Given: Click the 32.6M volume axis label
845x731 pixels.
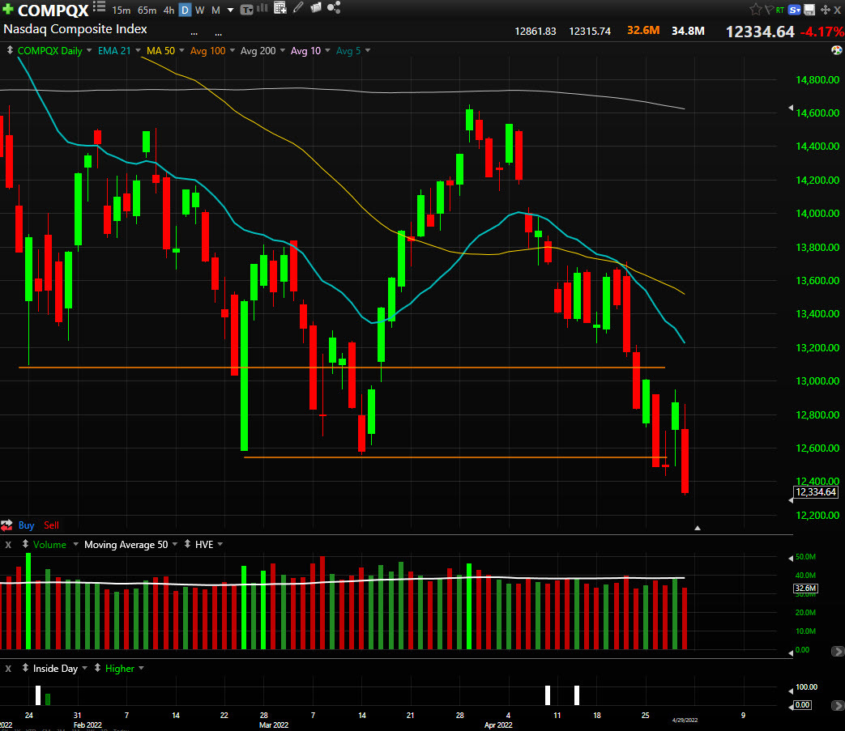Looking at the screenshot, I should [805, 589].
